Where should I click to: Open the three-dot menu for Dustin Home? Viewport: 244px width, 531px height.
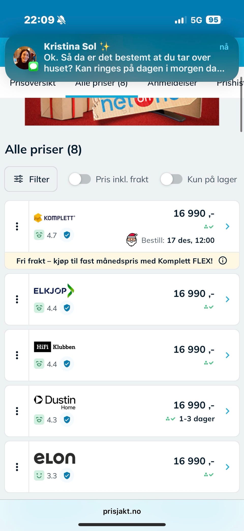coord(17,411)
